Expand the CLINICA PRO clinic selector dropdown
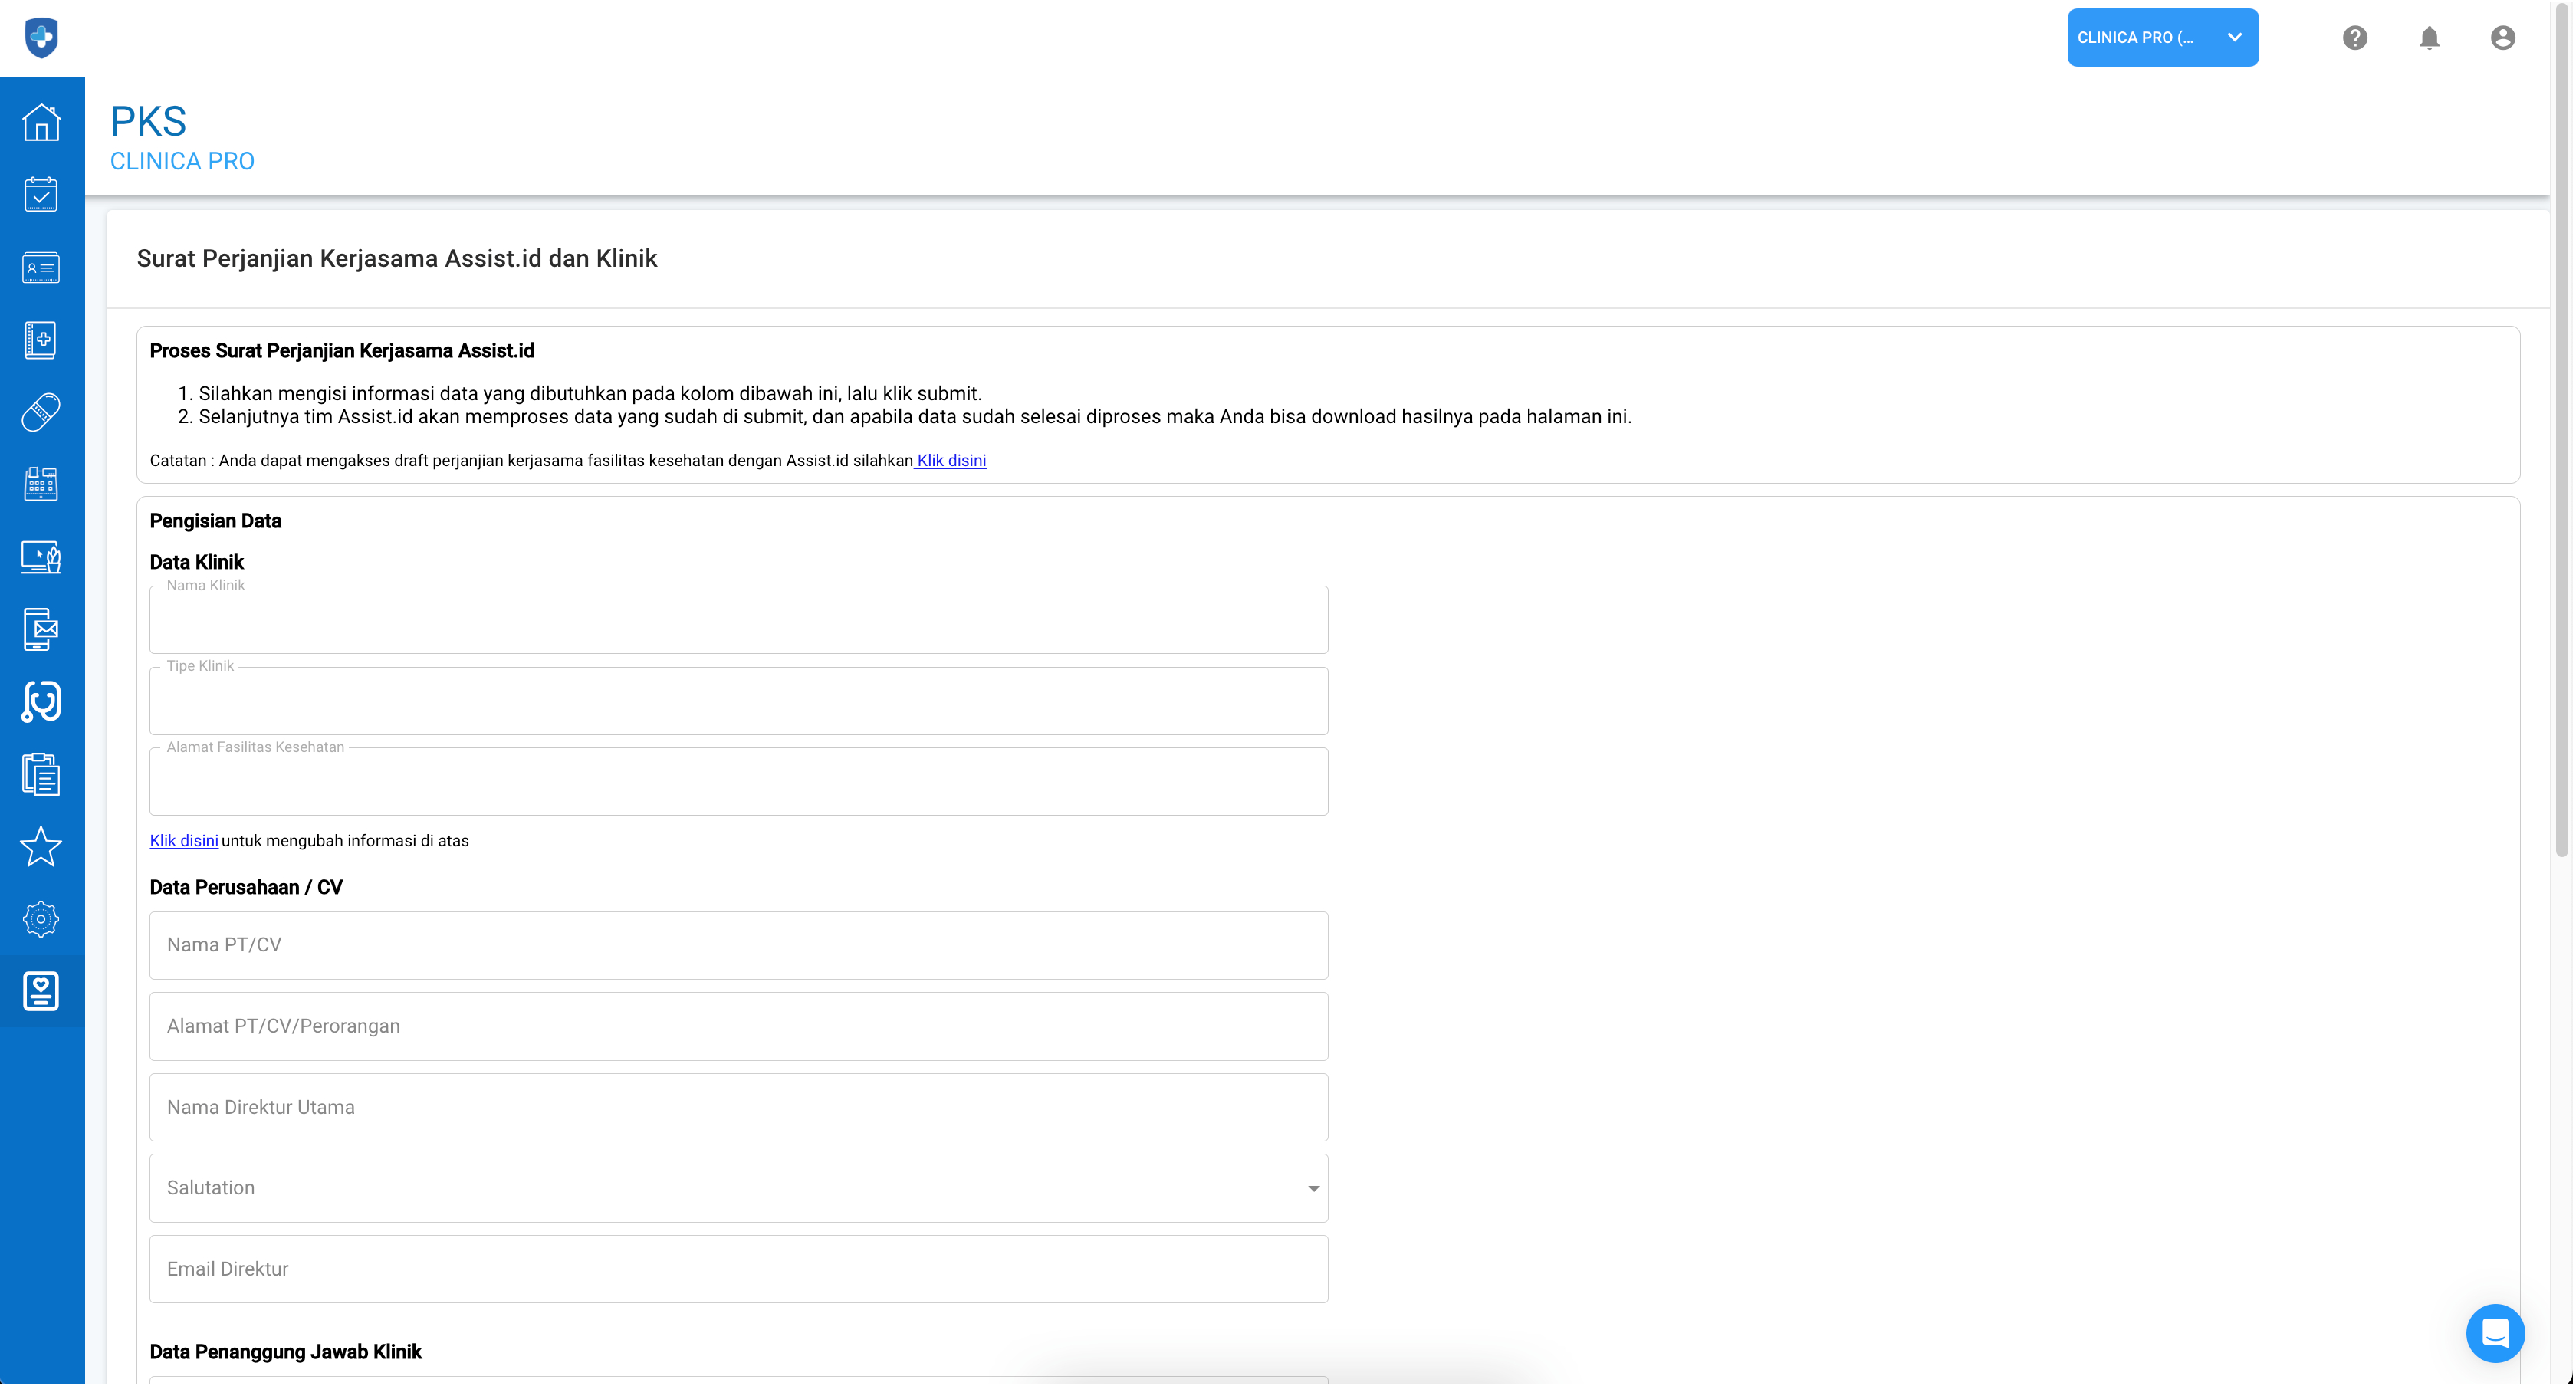Screen dimensions: 2576x1386 pyautogui.click(x=2162, y=38)
